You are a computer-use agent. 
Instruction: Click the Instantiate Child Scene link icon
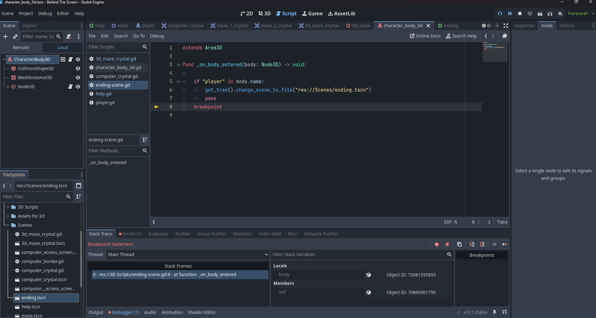15,37
